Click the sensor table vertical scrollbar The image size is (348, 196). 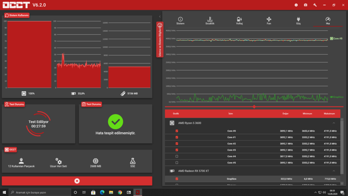click(342, 147)
